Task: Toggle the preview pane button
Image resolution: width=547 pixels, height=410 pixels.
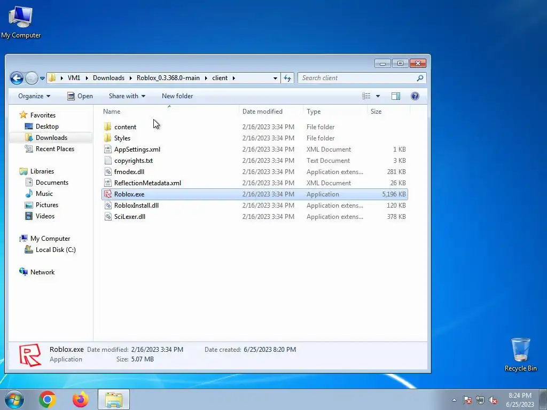Action: [x=396, y=96]
